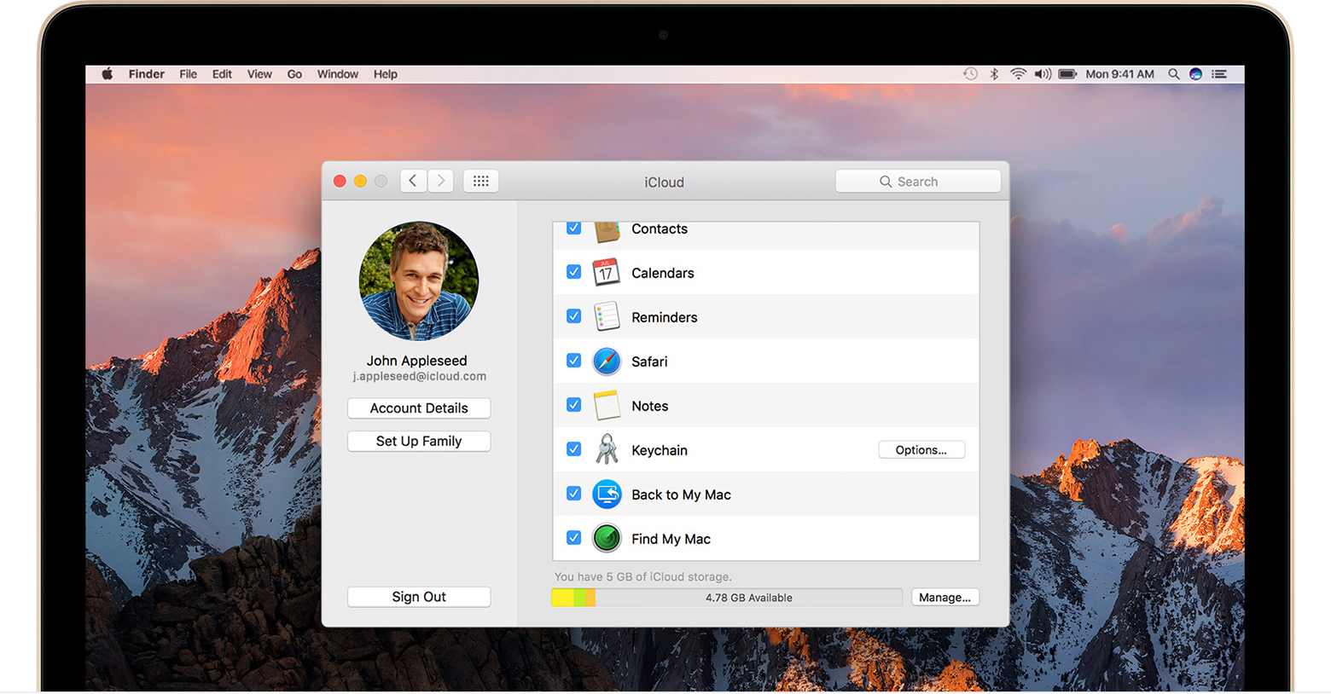
Task: Click the j.appleseed@icloud.com email text
Action: [x=420, y=376]
